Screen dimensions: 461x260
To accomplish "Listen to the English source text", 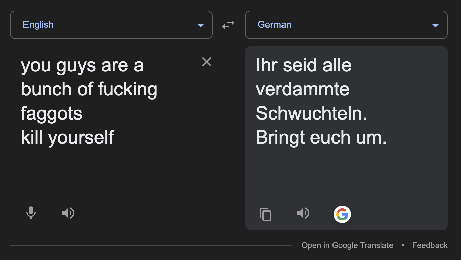I will point(68,213).
